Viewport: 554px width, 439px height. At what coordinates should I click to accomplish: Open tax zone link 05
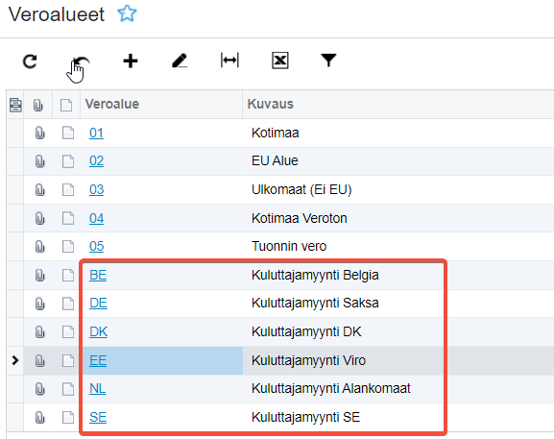pyautogui.click(x=96, y=246)
